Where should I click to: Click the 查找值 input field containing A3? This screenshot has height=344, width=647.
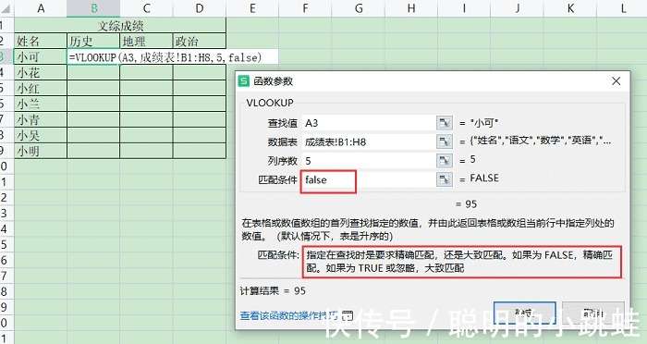pyautogui.click(x=369, y=123)
